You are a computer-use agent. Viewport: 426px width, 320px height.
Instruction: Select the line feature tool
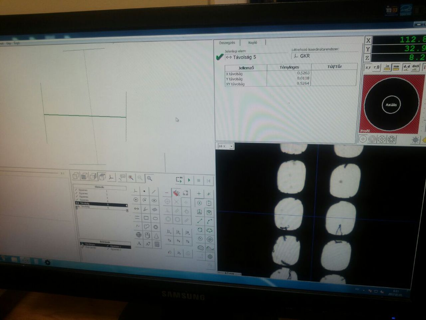pyautogui.click(x=153, y=191)
